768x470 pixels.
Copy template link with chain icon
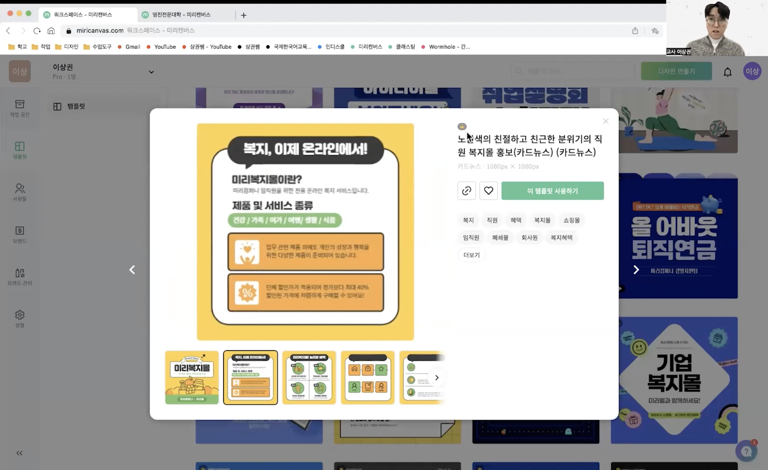tap(466, 191)
